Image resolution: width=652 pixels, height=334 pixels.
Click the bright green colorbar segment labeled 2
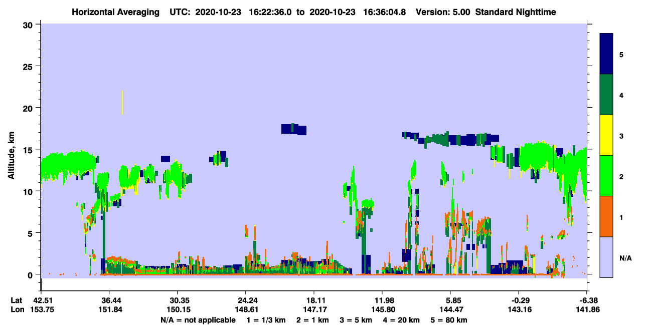pos(606,175)
